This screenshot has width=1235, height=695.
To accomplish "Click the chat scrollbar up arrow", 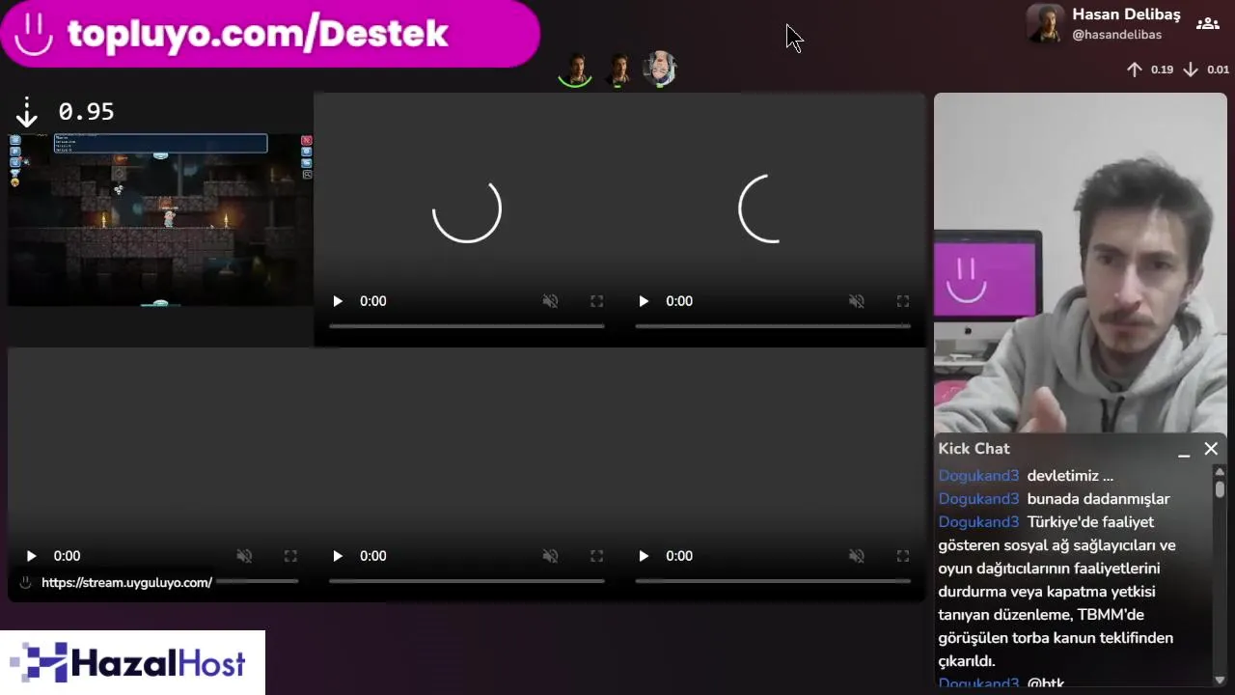I will [1220, 471].
